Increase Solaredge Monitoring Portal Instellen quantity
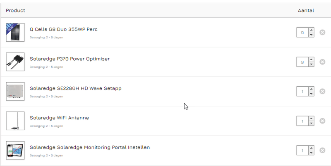 click(x=311, y=149)
